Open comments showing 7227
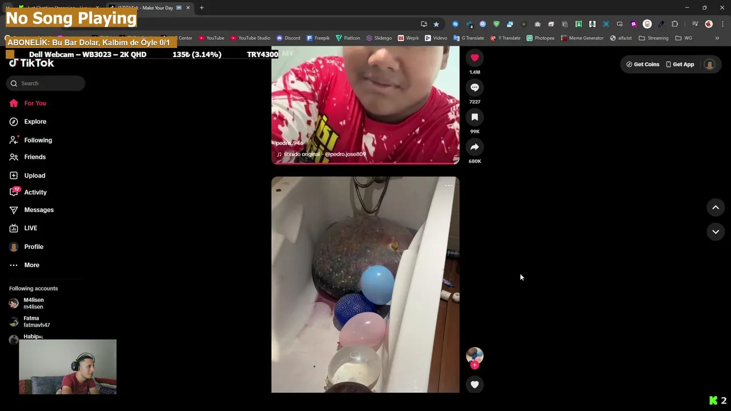The width and height of the screenshot is (731, 411). pos(475,87)
